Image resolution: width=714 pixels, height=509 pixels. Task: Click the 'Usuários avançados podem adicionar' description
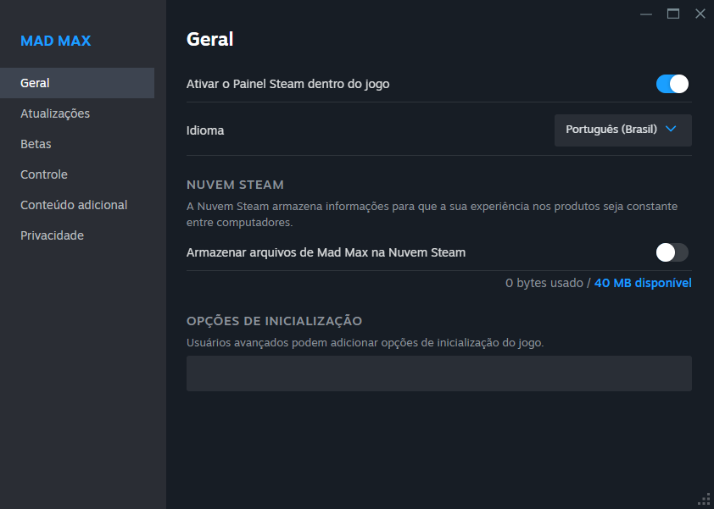coord(365,342)
